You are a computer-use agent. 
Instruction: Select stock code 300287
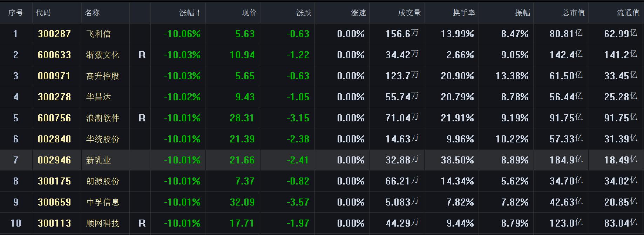[54, 34]
